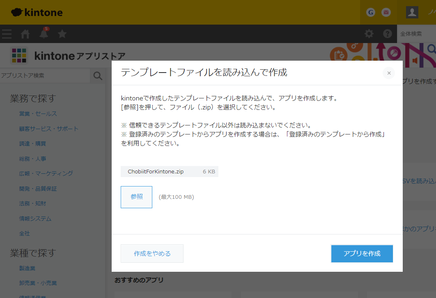Open the favorites star icon

pyautogui.click(x=62, y=34)
